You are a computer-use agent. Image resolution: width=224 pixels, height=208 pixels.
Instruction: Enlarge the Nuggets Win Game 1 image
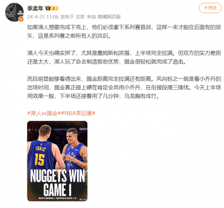[57, 161]
